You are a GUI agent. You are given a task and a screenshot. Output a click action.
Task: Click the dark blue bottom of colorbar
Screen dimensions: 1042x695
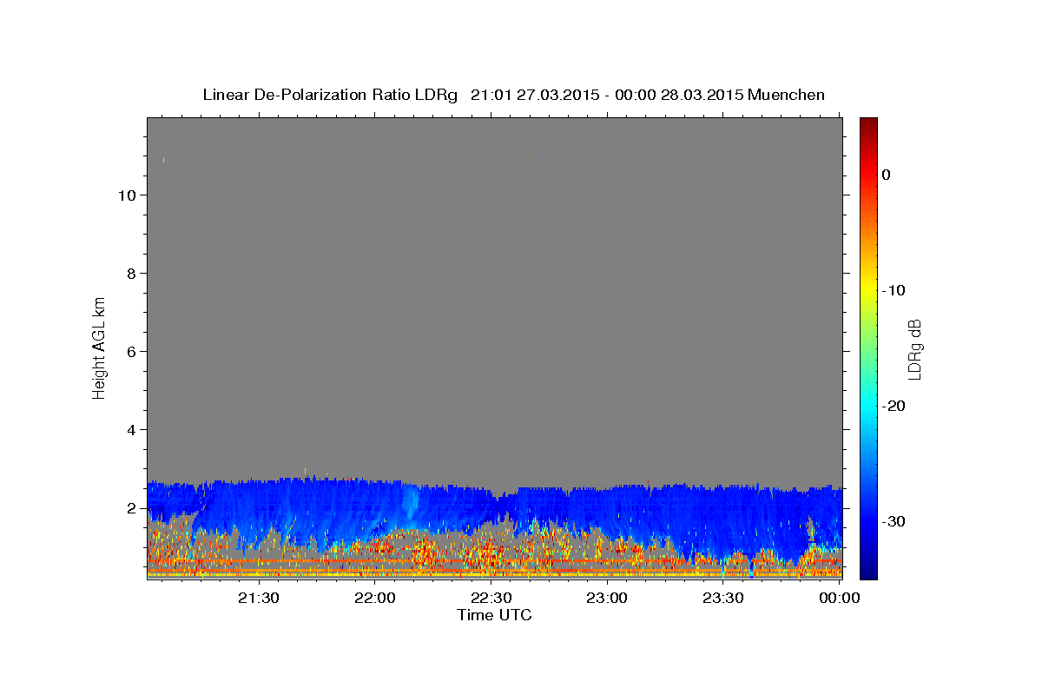868,572
